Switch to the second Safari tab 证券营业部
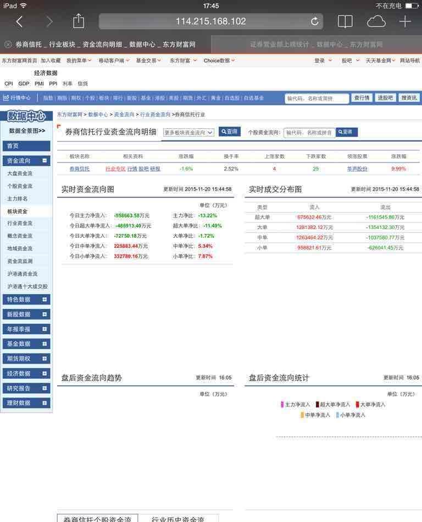 pyautogui.click(x=316, y=44)
